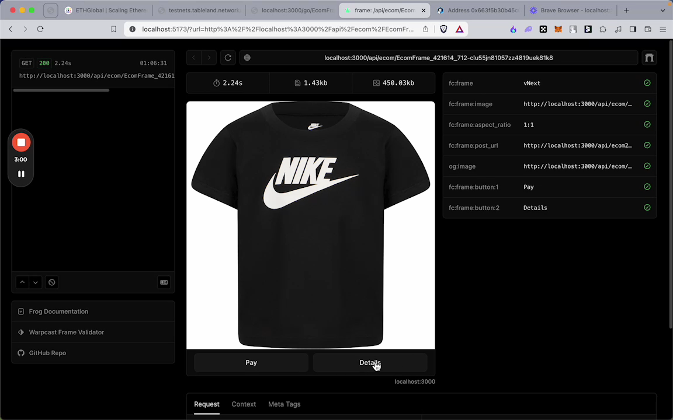Switch to the testnets.tableland.network tab
This screenshot has height=420, width=673.
199,10
